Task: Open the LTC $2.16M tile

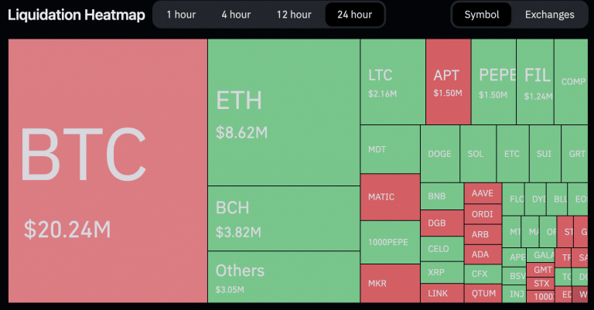Action: (x=392, y=82)
